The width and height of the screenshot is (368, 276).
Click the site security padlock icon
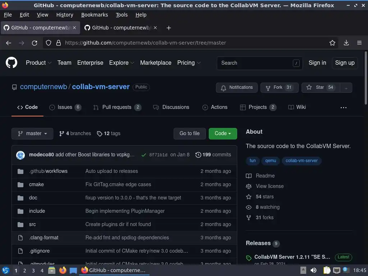point(59,43)
